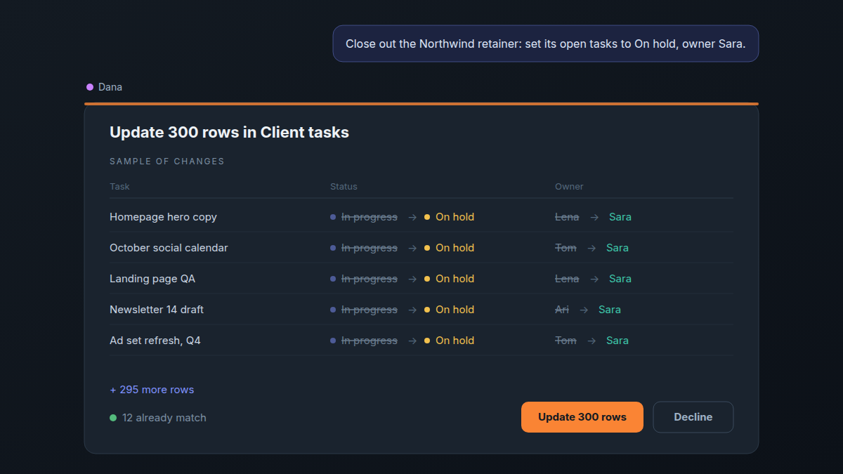Click the Dana user label
Image resolution: width=843 pixels, height=474 pixels.
[x=104, y=87]
